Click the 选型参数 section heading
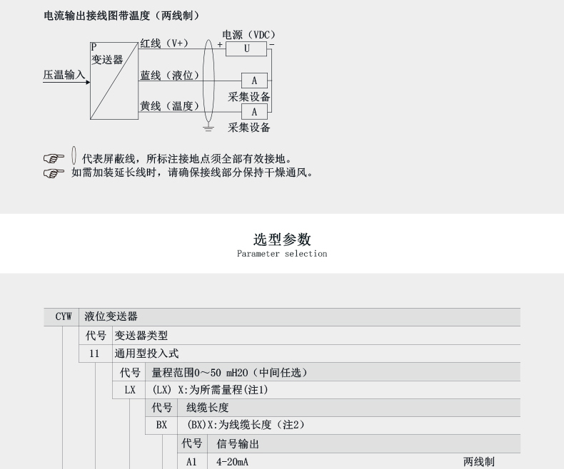This screenshot has width=564, height=469. [x=282, y=239]
